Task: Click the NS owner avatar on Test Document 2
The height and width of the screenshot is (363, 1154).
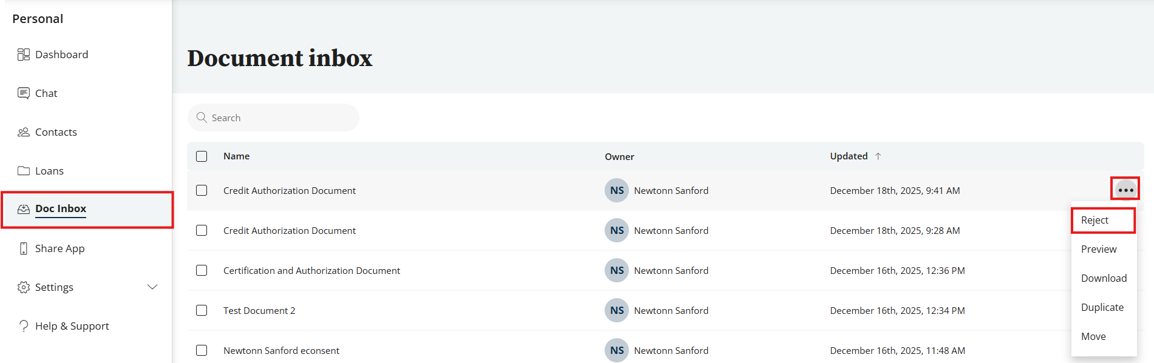Action: [x=617, y=310]
